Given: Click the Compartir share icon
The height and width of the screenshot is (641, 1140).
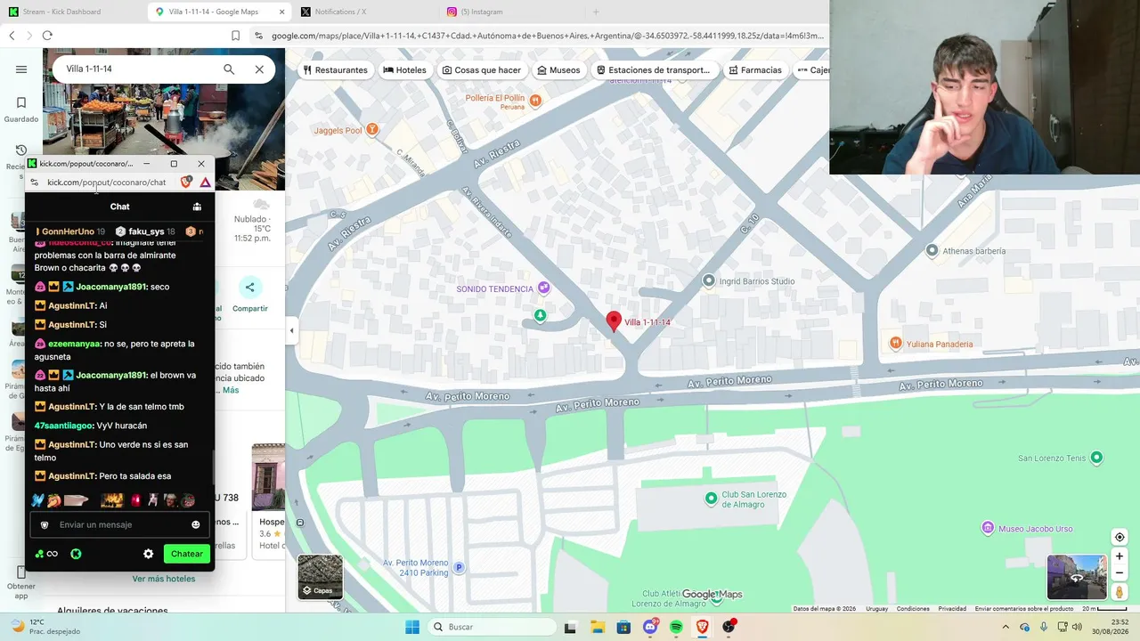Looking at the screenshot, I should pyautogui.click(x=249, y=288).
